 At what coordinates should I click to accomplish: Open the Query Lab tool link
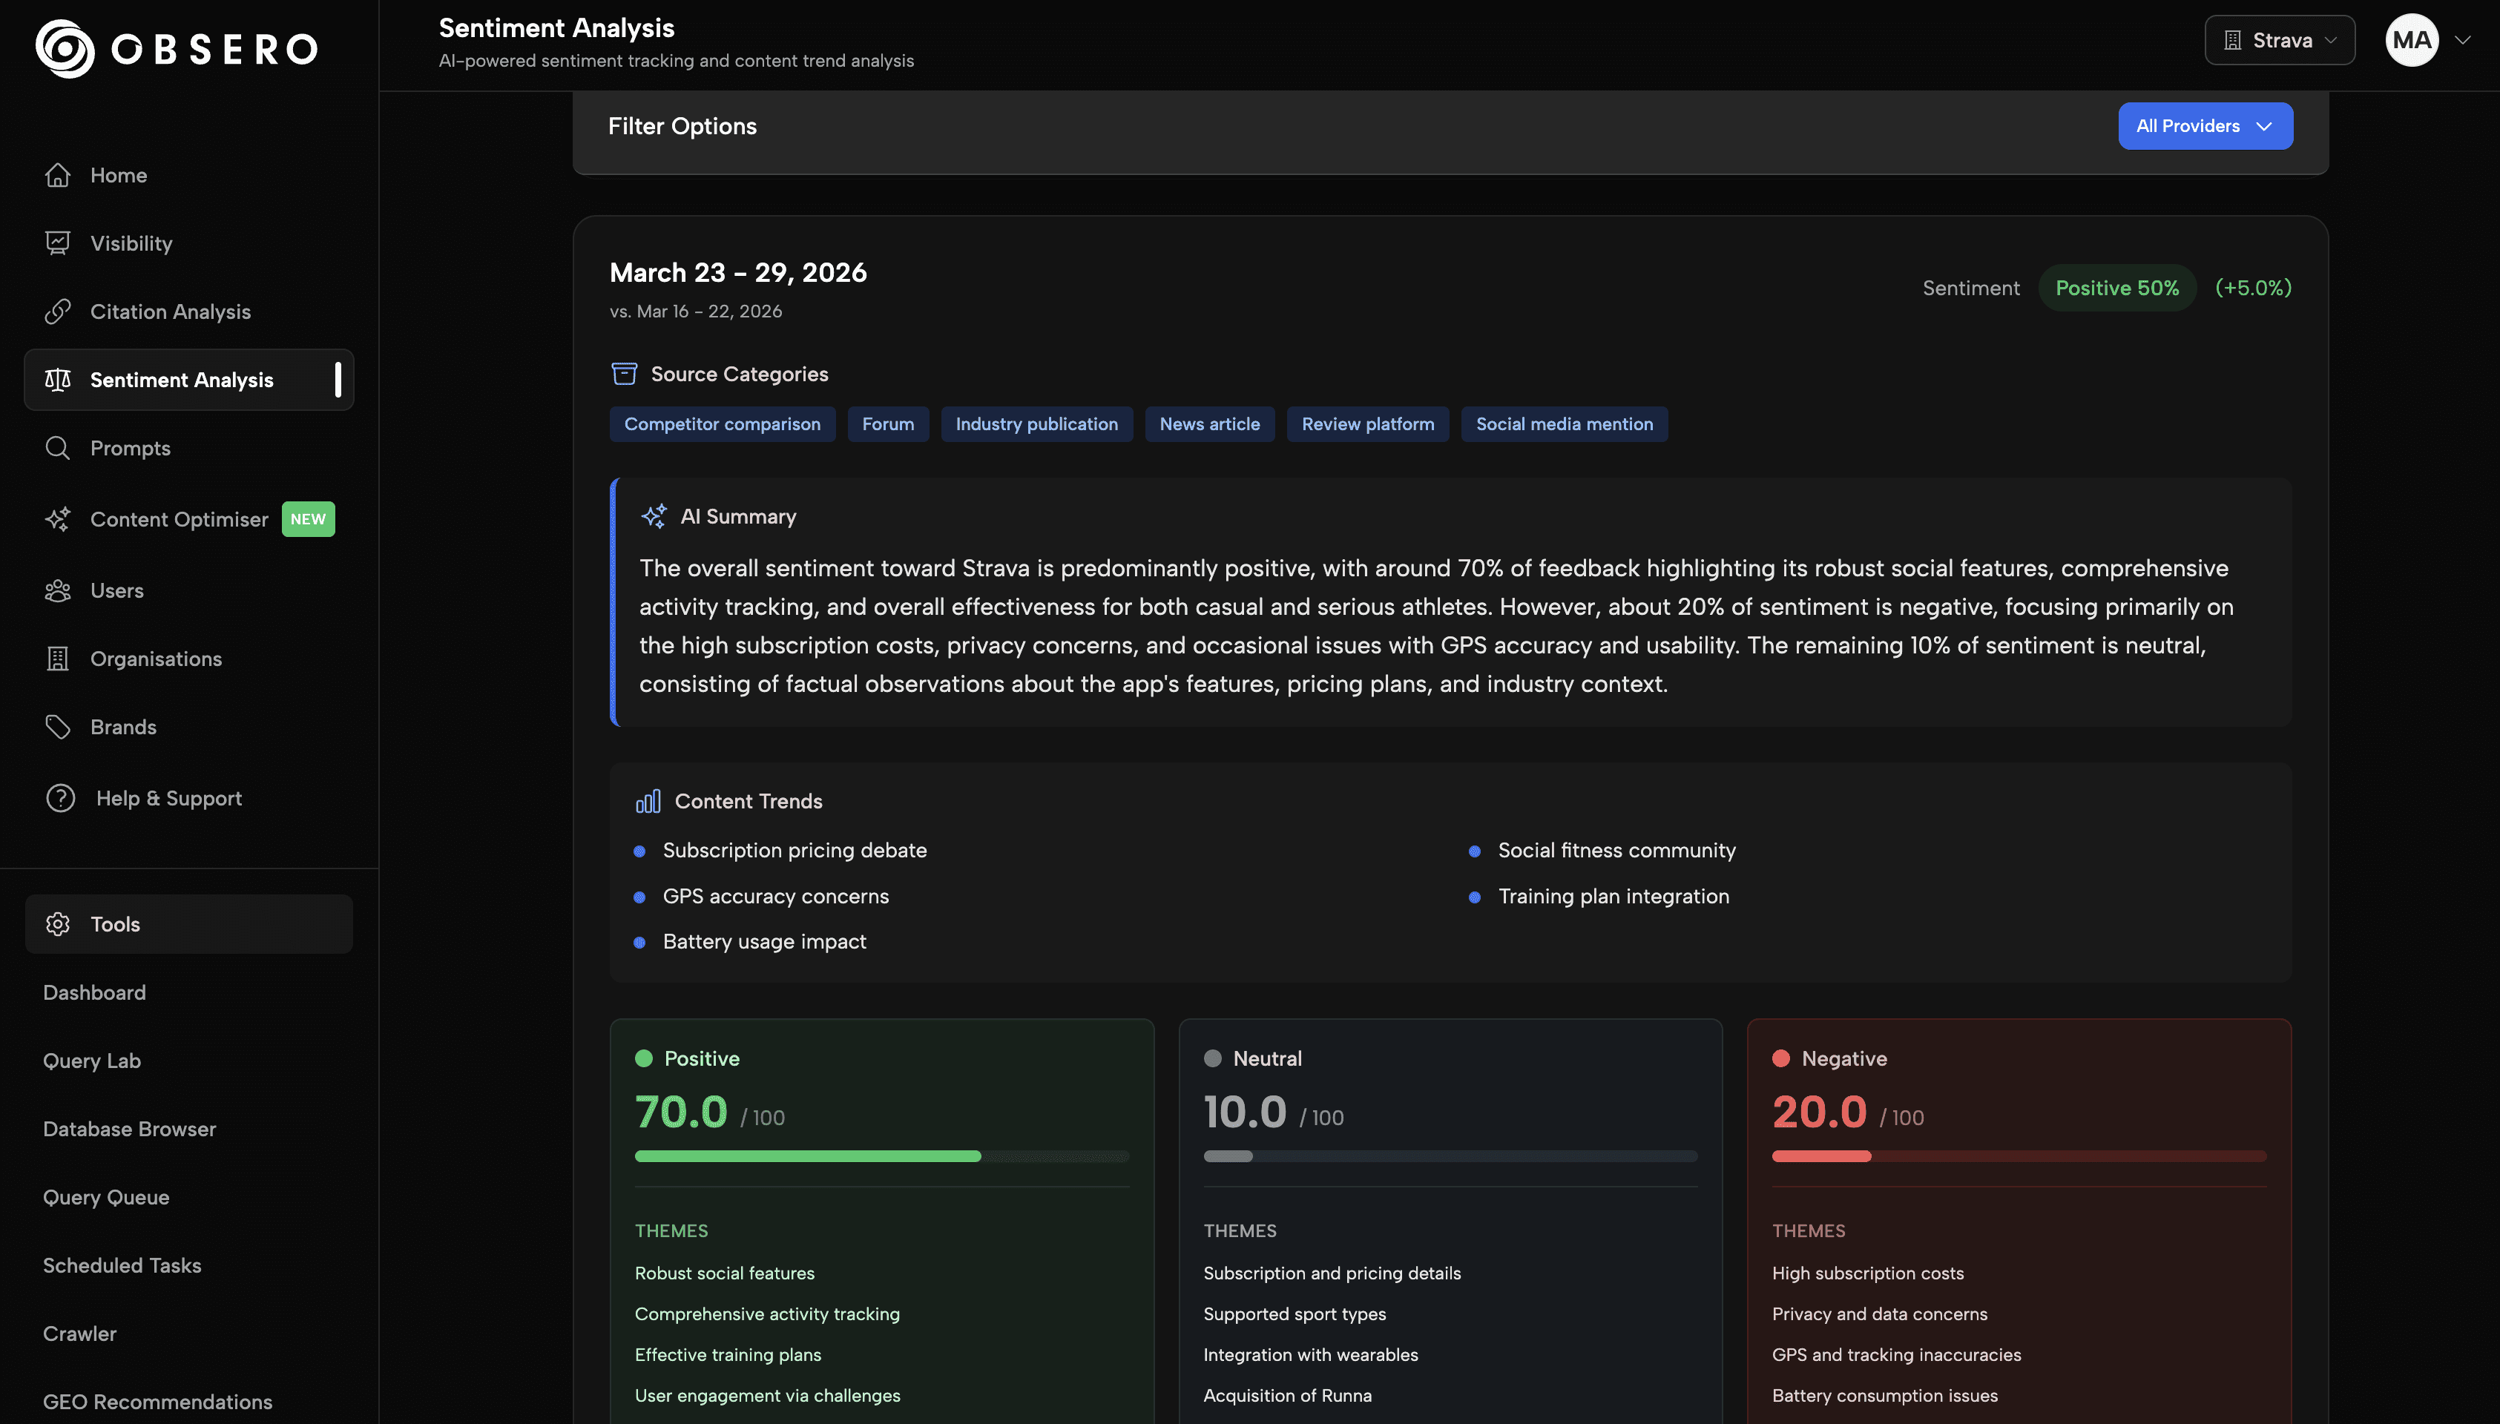92,1060
